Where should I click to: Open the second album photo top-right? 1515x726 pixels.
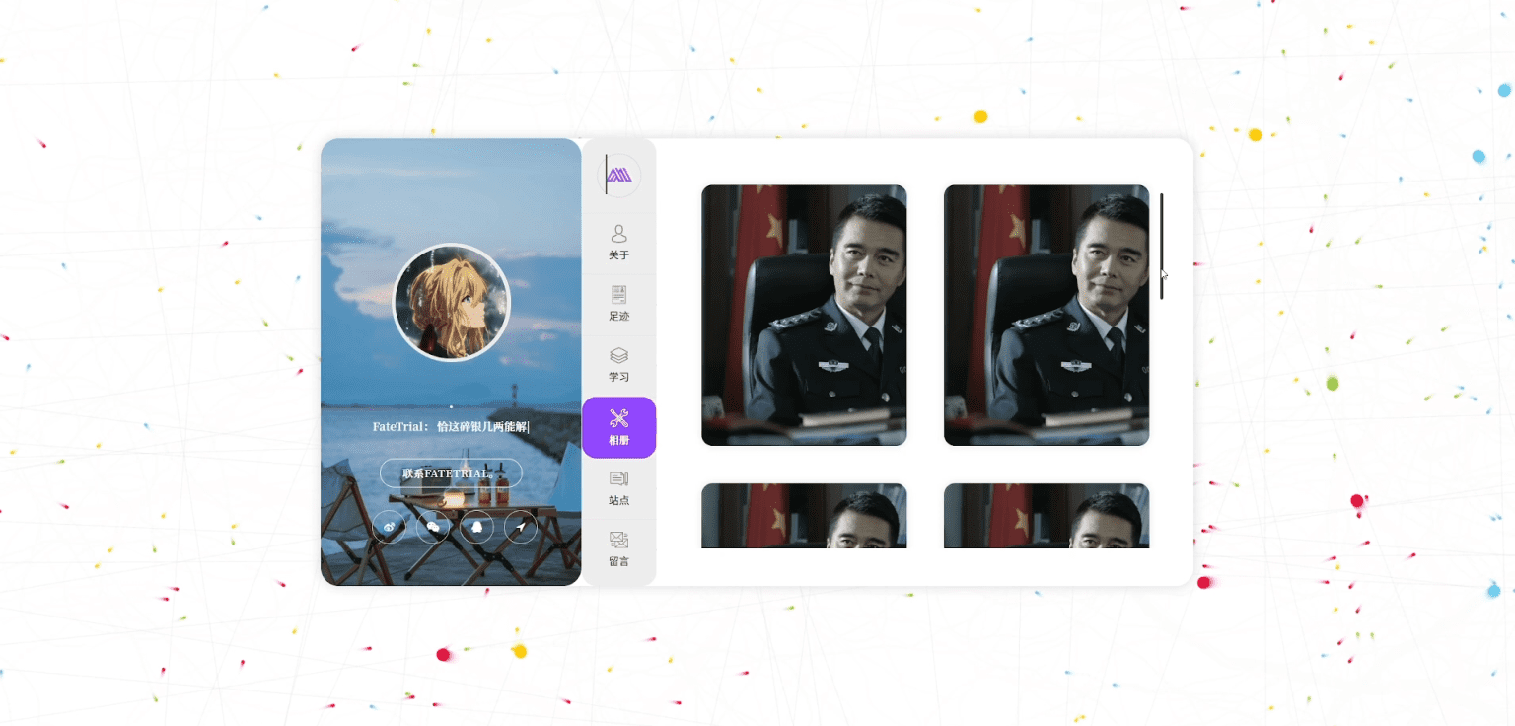(1046, 316)
